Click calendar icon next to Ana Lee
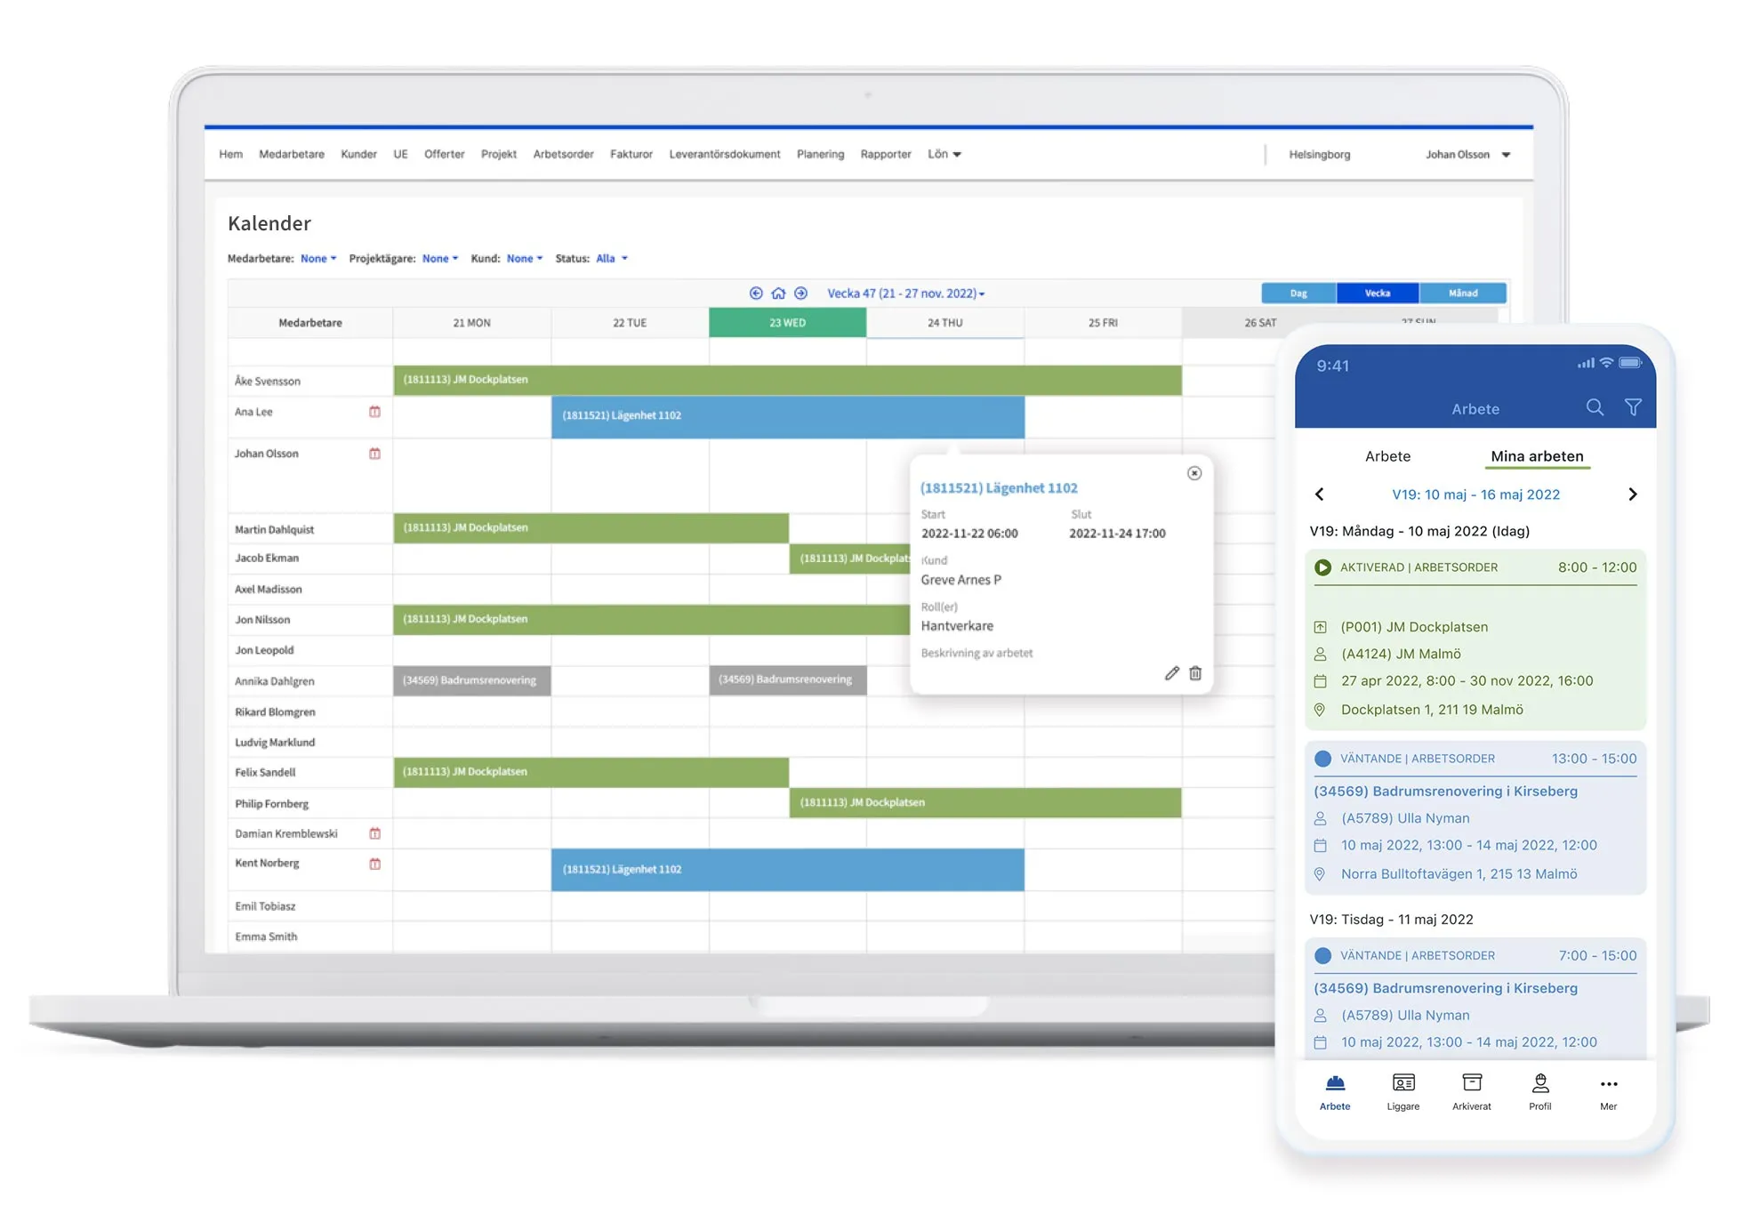Screen dimensions: 1744x1206 pyautogui.click(x=374, y=412)
